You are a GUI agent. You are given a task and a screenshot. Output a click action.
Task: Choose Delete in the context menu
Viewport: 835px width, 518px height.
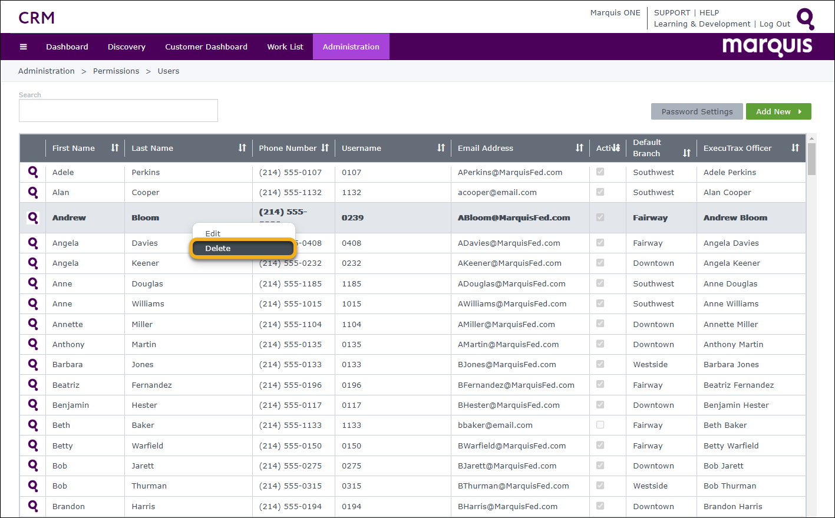(243, 248)
